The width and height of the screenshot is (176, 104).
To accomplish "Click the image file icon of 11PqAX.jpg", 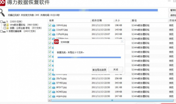I will click(54, 34).
